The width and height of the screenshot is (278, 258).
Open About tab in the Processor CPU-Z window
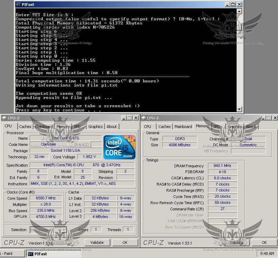pyautogui.click(x=112, y=127)
